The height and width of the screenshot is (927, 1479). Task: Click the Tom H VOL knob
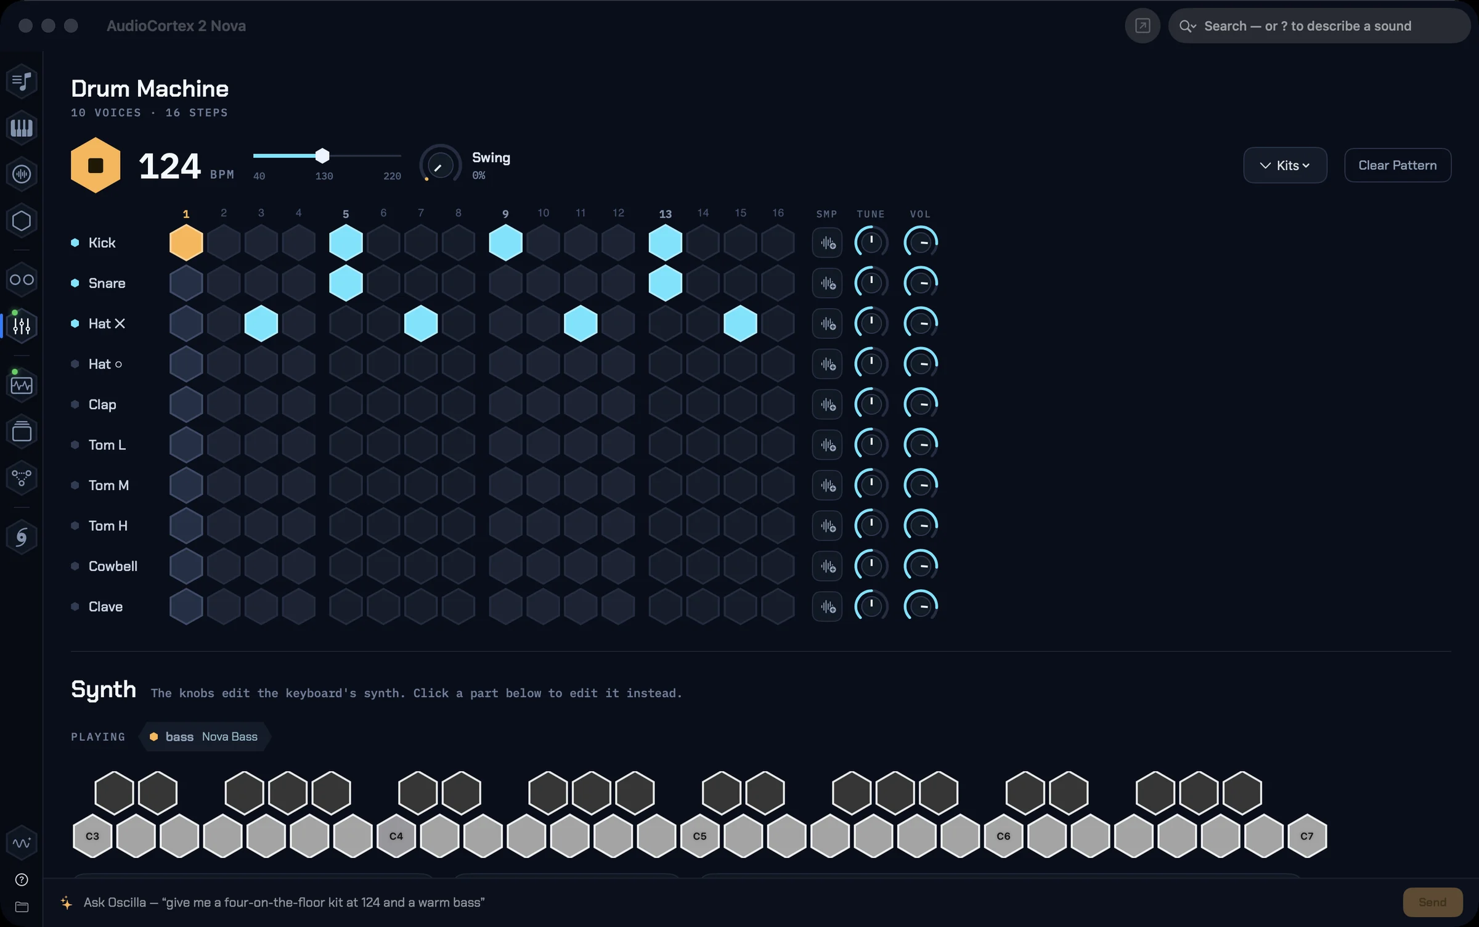coord(921,526)
